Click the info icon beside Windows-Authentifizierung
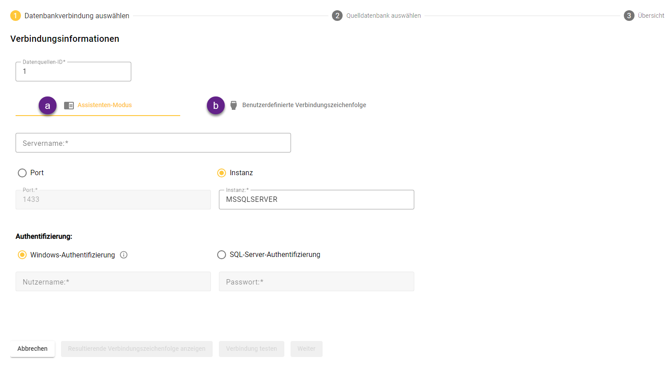Screen dimensions: 671x365 click(124, 255)
